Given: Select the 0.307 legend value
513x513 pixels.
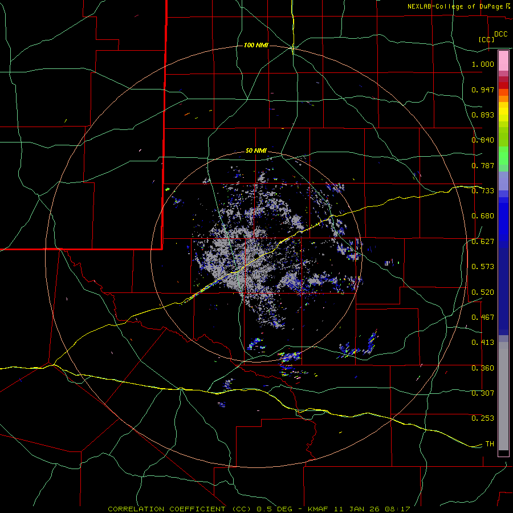Looking at the screenshot, I should coord(483,393).
